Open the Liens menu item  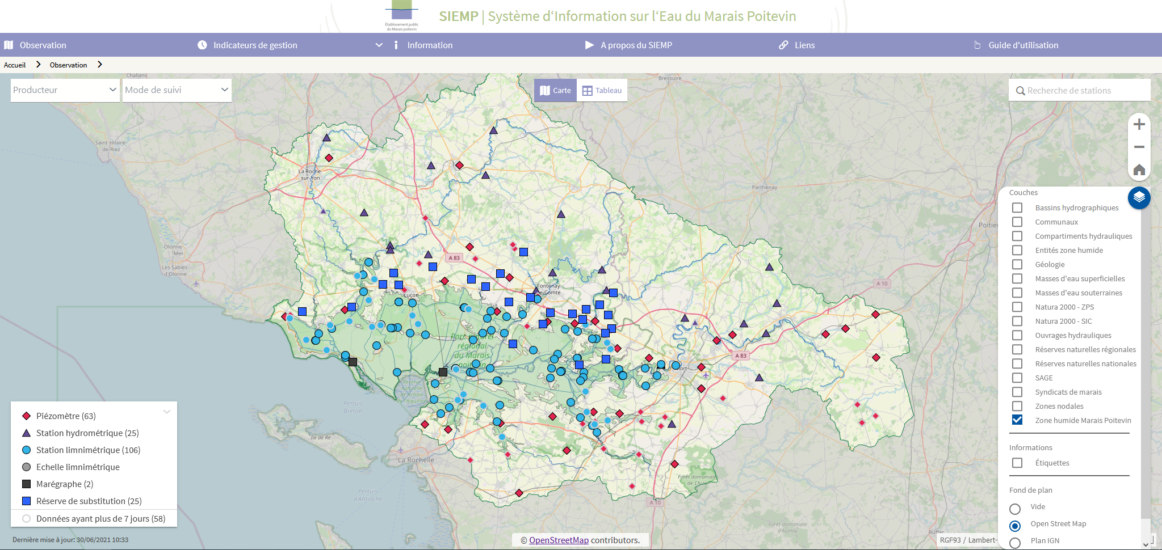[804, 45]
